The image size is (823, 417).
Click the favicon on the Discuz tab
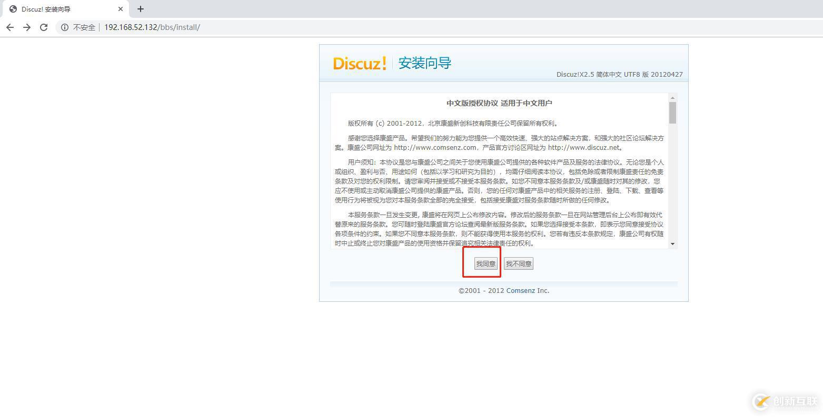(12, 8)
